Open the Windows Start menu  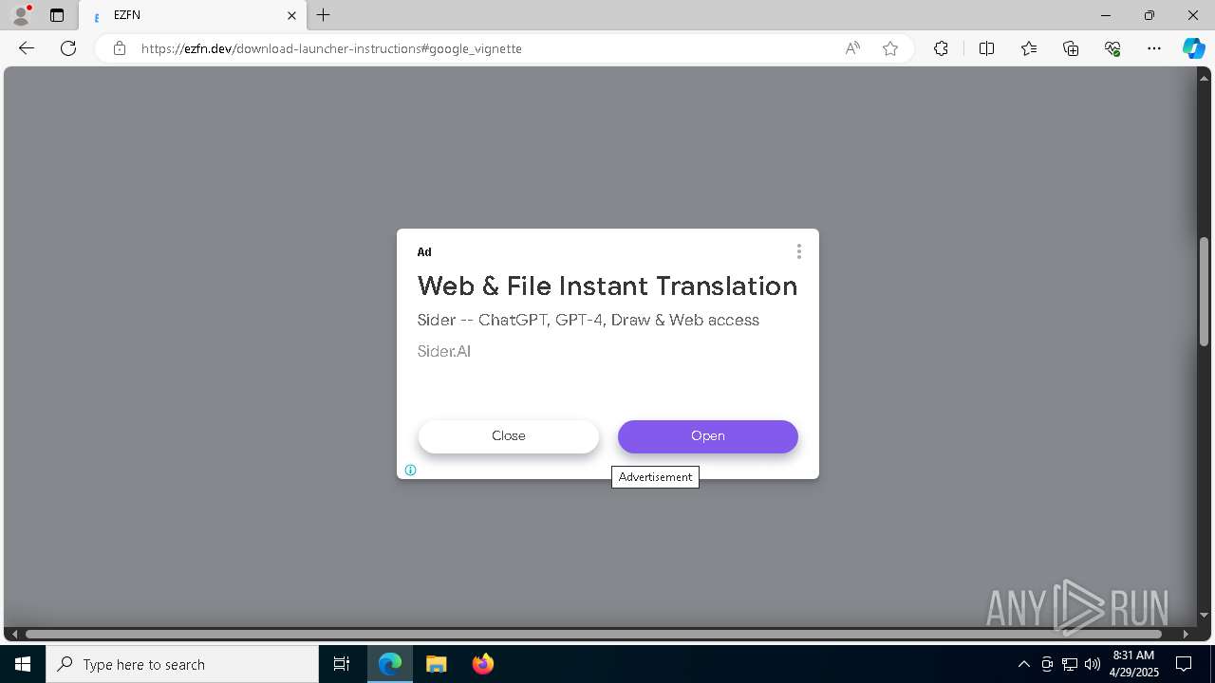(x=23, y=664)
